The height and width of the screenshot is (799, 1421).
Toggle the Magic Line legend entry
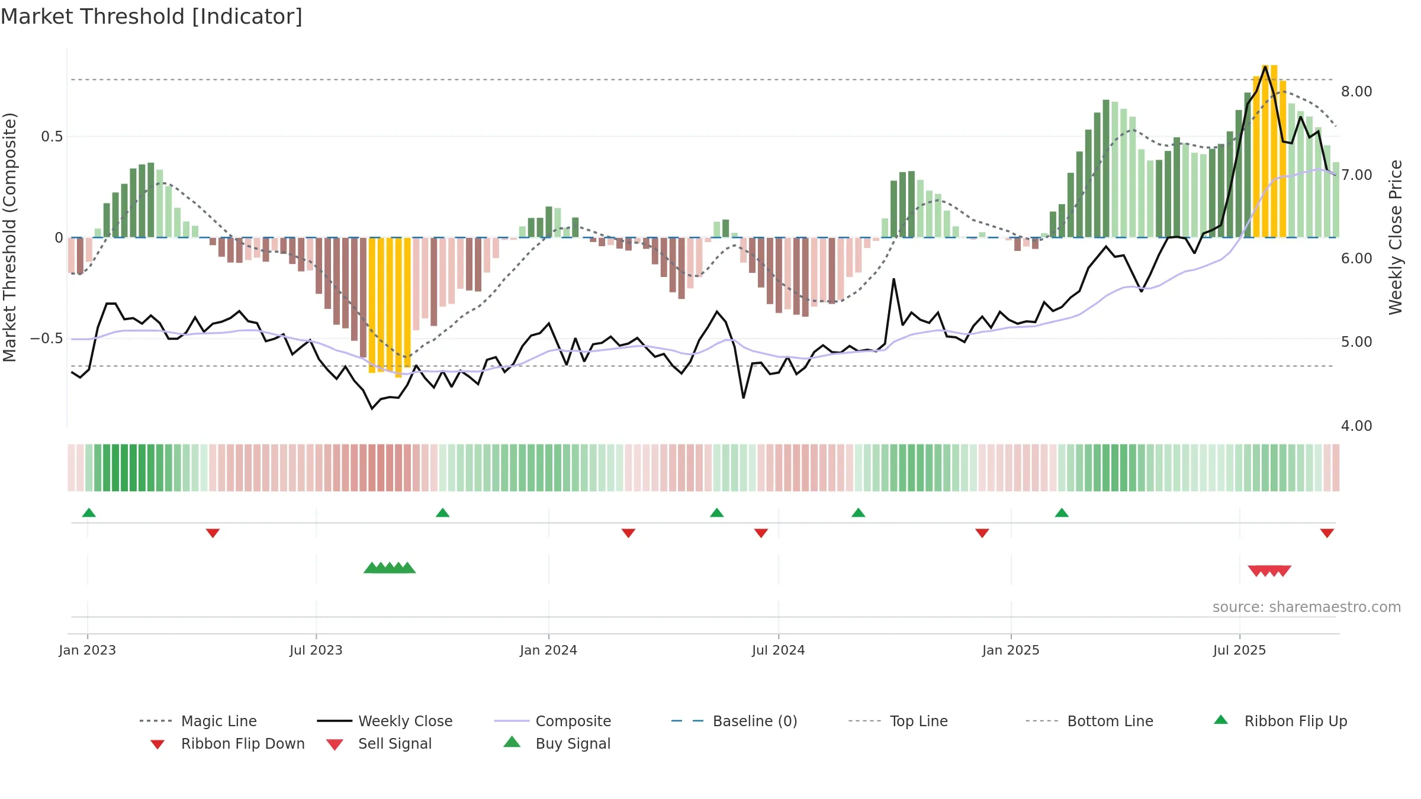click(198, 721)
